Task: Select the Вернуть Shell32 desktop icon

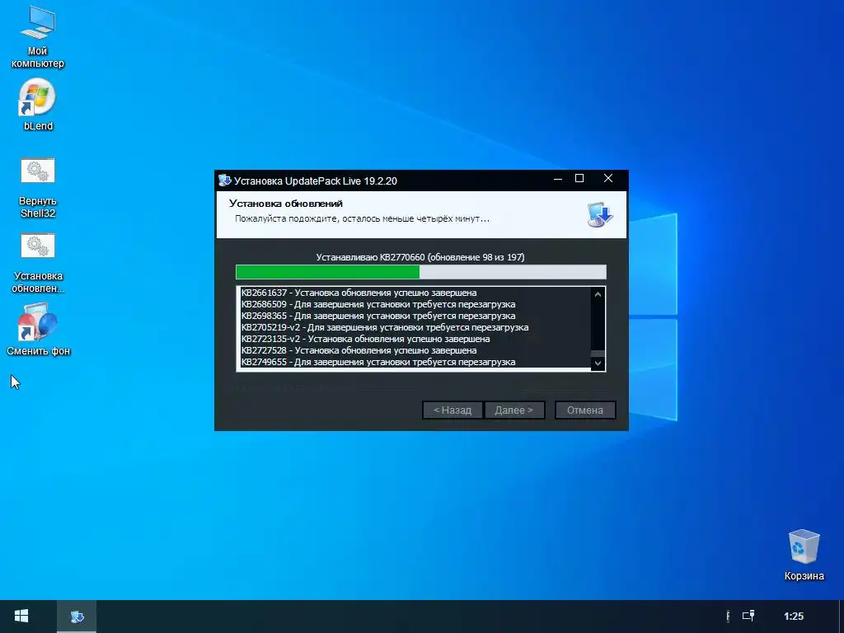Action: [37, 187]
